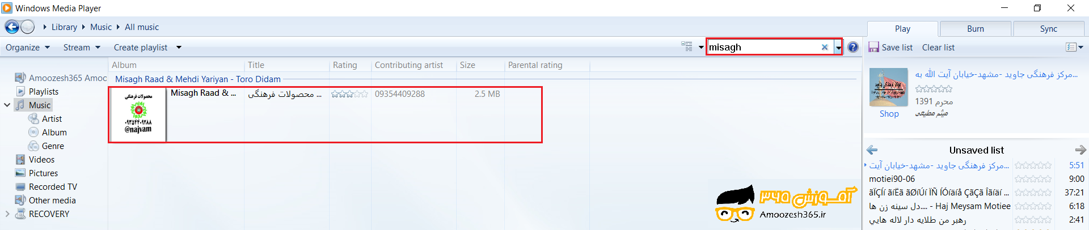Click the Genre sidebar icon

pyautogui.click(x=33, y=146)
